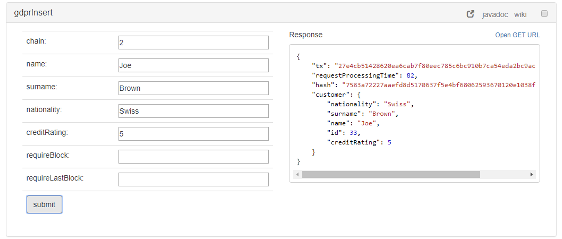Click the horizontal scrollbar thumb in Response
562x239 pixels.
coord(391,174)
